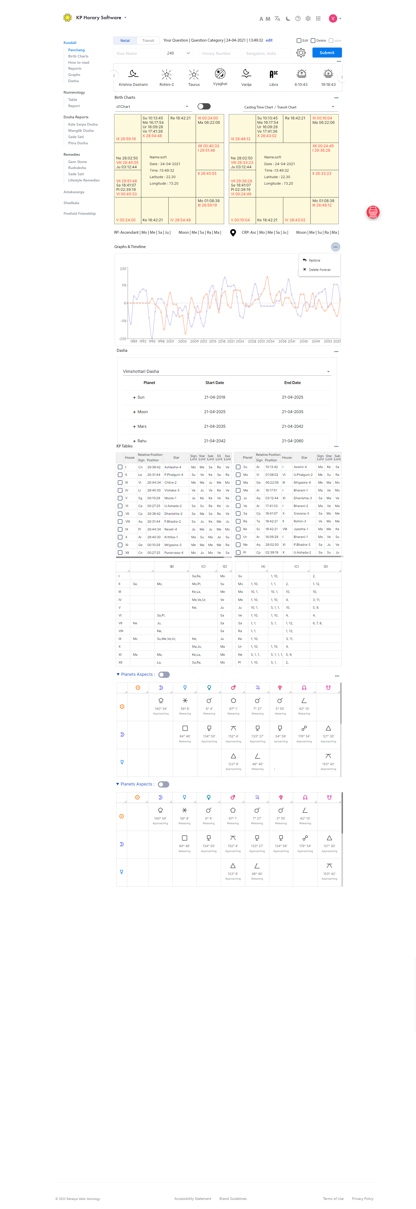Image resolution: width=416 pixels, height=1209 pixels.
Task: Open Kala Sarpa Dosha report link
Action: pos(83,125)
